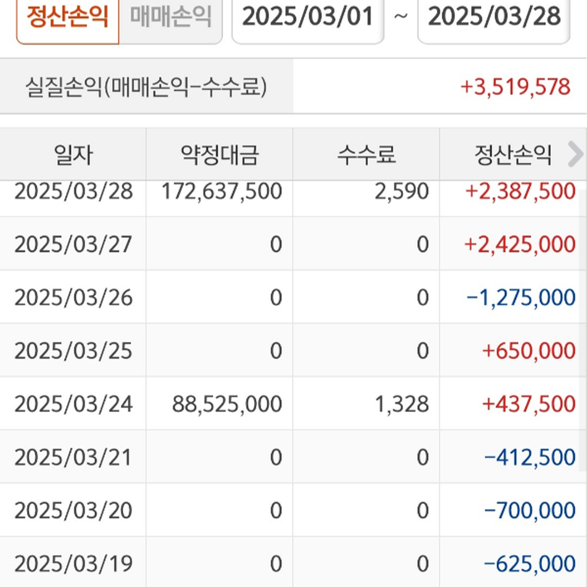Select the 2025/03/26 date row
This screenshot has height=587, width=587.
(73, 298)
